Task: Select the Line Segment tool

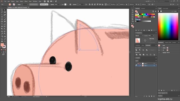Action: click(5, 17)
